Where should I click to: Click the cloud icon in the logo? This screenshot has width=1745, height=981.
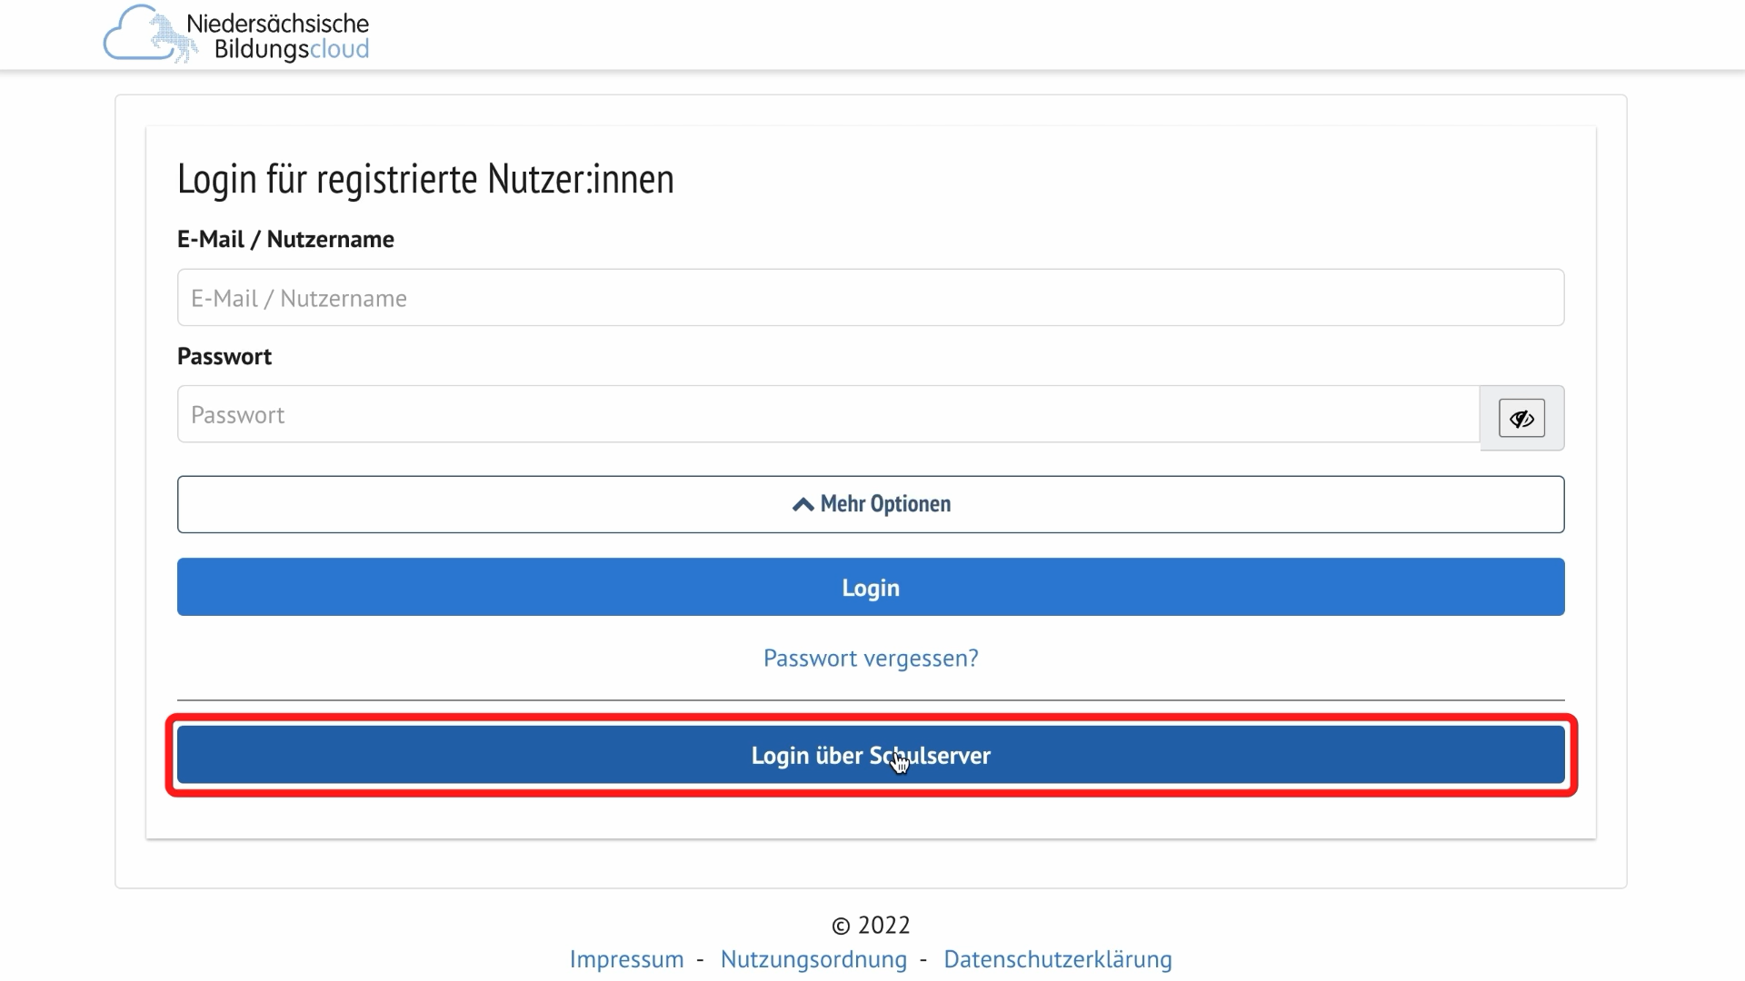point(127,42)
